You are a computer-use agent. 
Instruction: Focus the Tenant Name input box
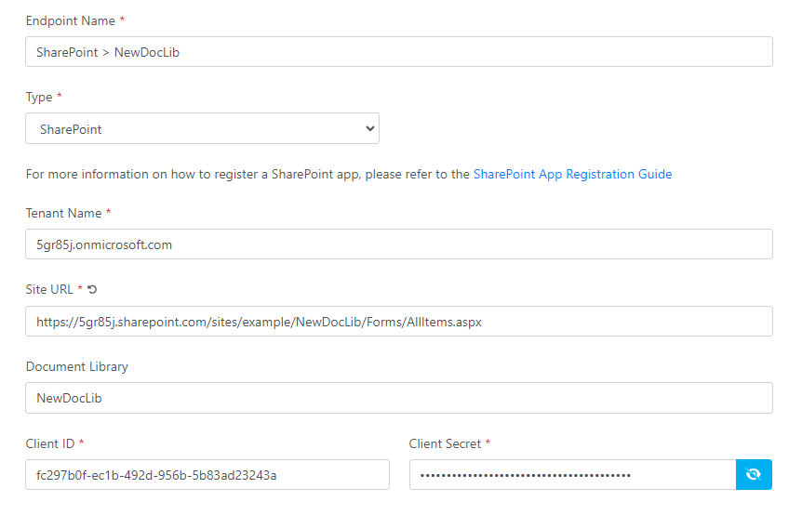(x=398, y=244)
